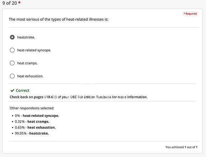Click the heat cramps label text
The image size is (206, 157).
[x=27, y=63]
